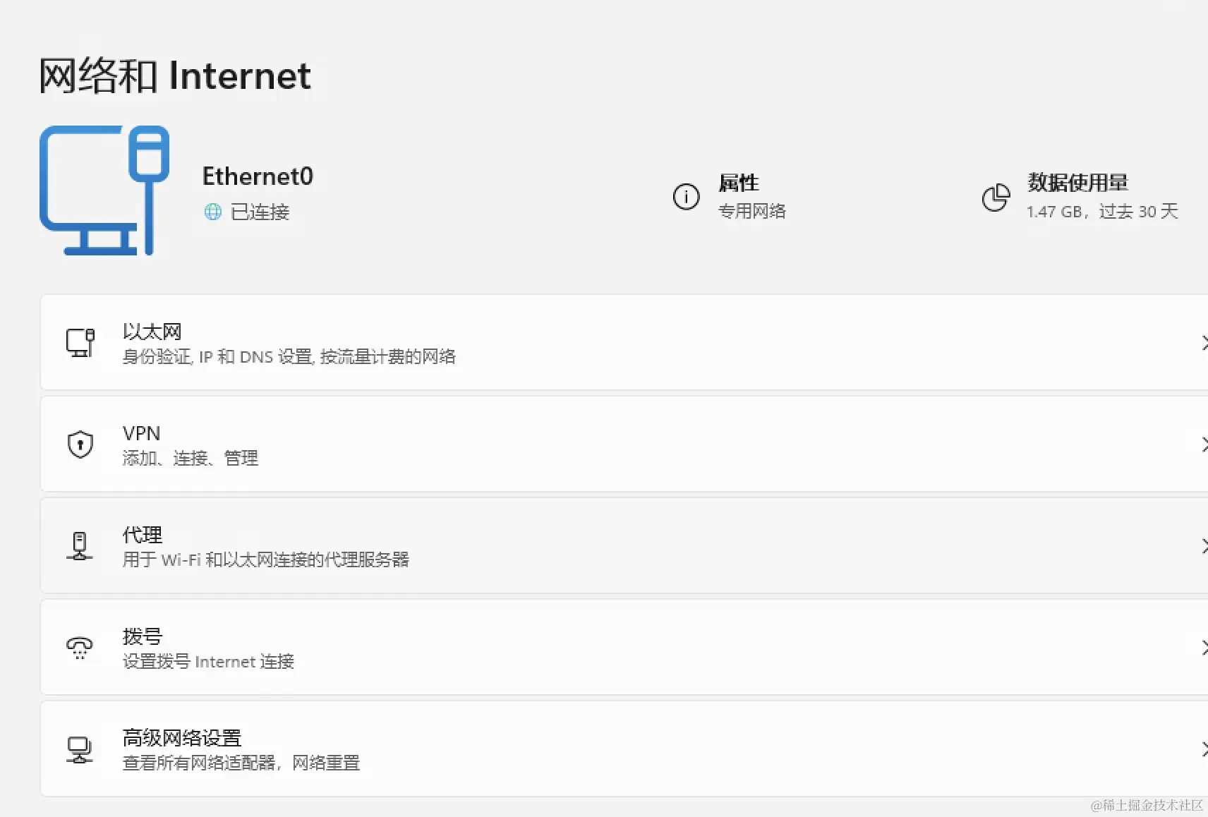Open 数据使用量 data usage link

[x=1080, y=196]
